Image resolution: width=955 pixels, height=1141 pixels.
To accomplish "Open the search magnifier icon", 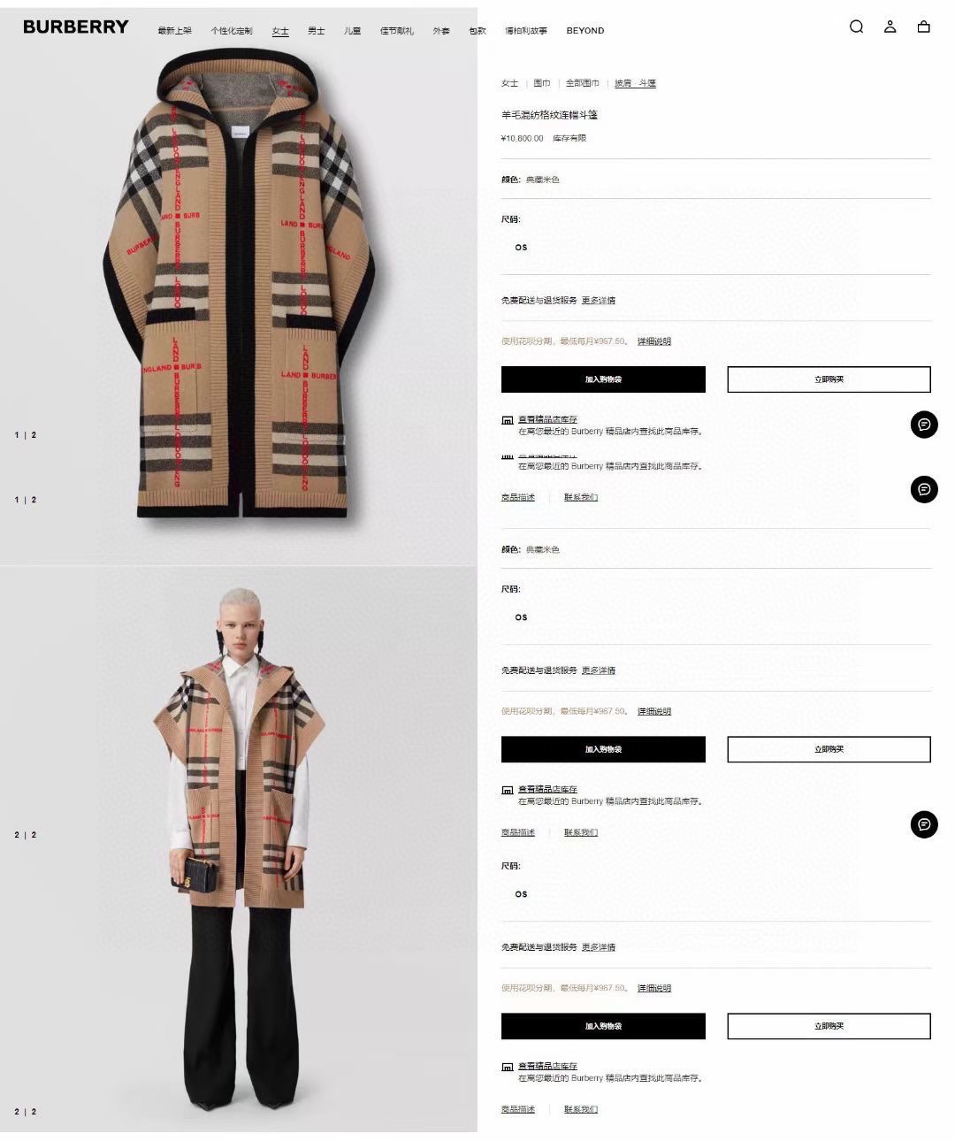I will 856,27.
